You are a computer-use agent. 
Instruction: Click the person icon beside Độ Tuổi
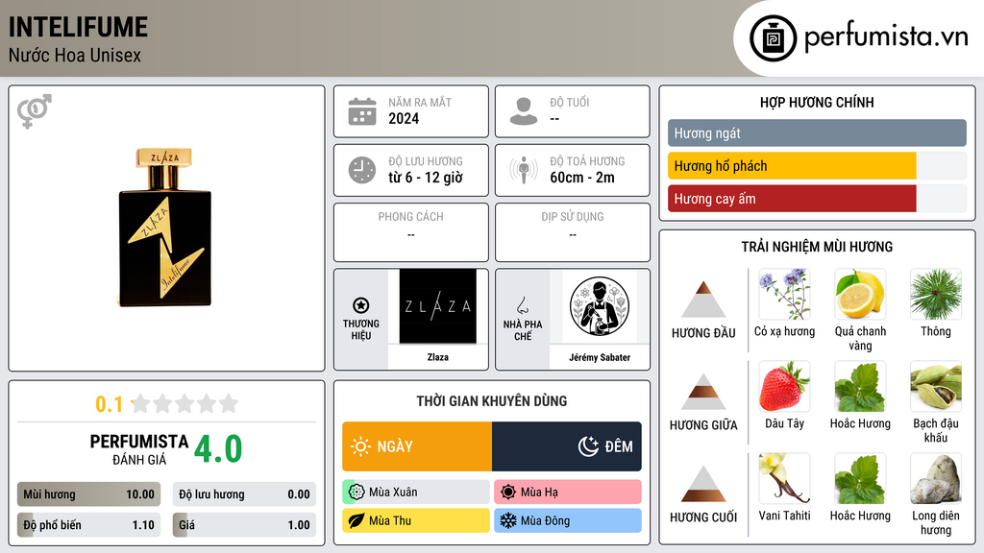524,111
